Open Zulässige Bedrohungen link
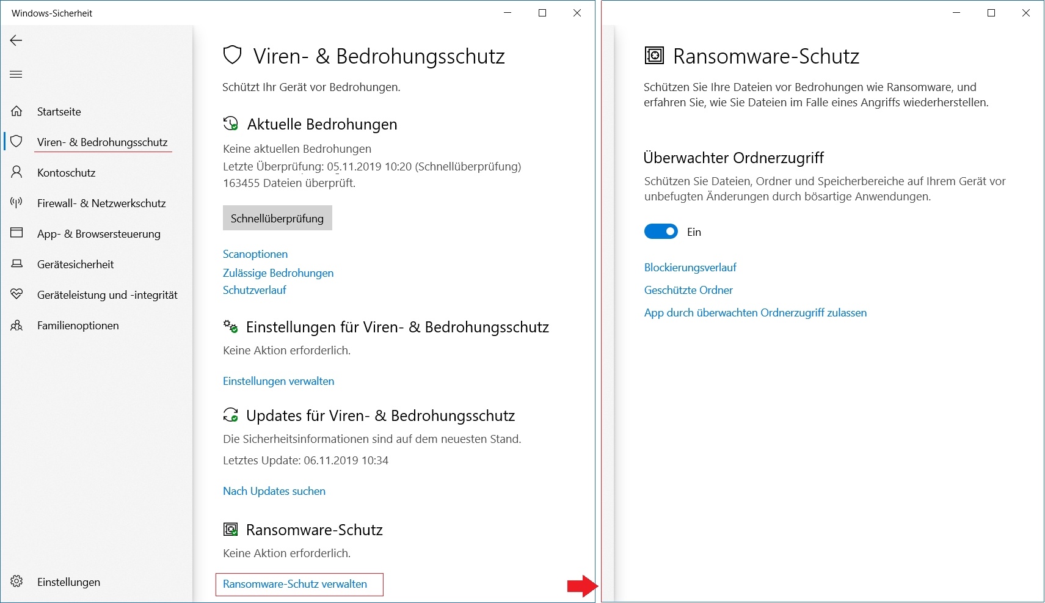The width and height of the screenshot is (1045, 603). 278,273
